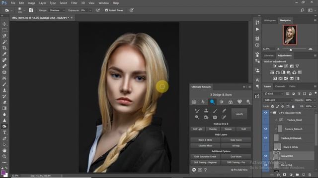Click the Dual Vision button

click(x=236, y=157)
